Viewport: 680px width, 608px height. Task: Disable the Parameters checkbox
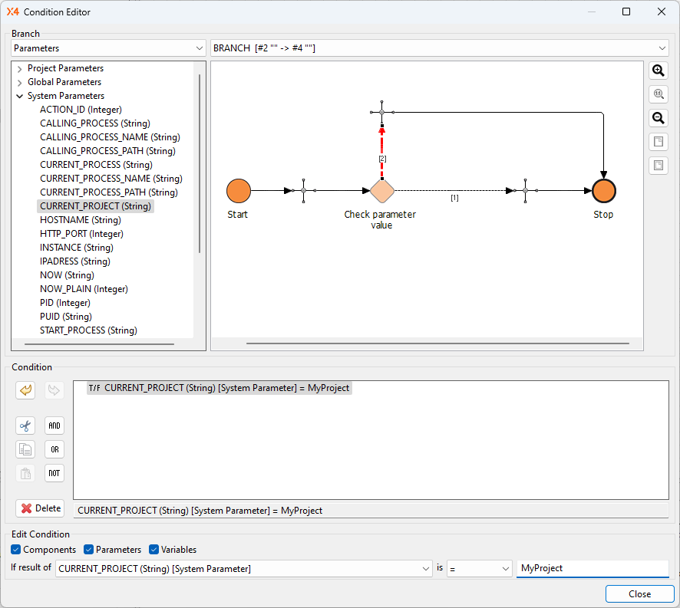tap(87, 550)
